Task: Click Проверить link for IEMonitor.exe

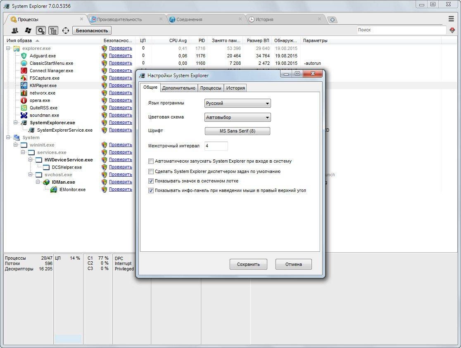Action: point(121,189)
